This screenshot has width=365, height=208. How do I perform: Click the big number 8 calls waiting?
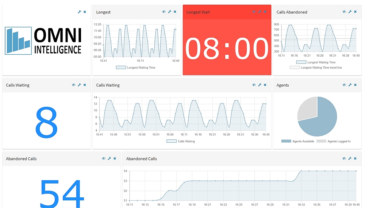click(46, 122)
